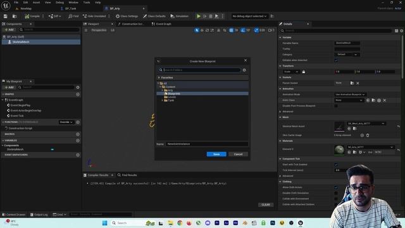Add a new function with the plus icon

(78, 122)
